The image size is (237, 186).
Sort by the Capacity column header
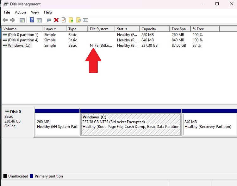click(x=155, y=29)
